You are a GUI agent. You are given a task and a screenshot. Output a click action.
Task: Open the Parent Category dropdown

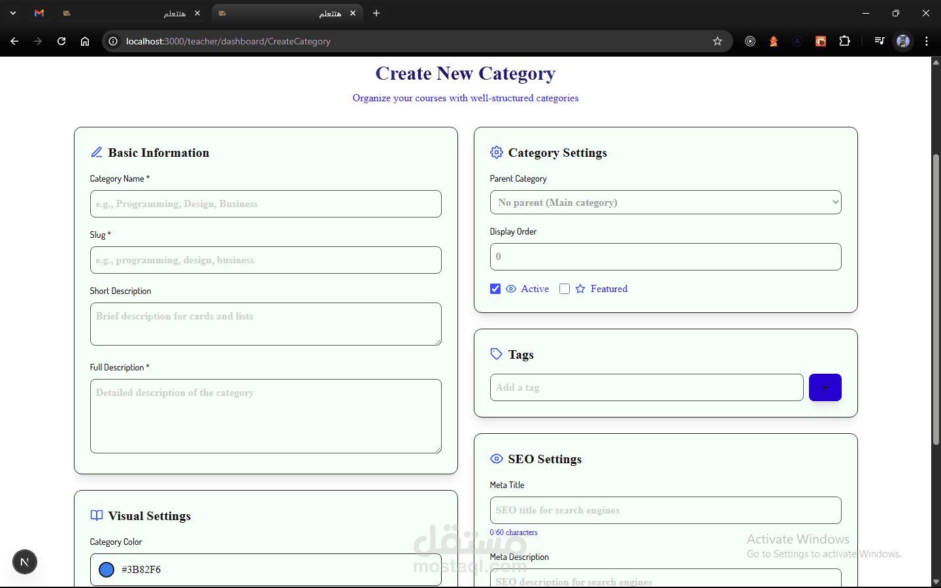[x=665, y=203]
